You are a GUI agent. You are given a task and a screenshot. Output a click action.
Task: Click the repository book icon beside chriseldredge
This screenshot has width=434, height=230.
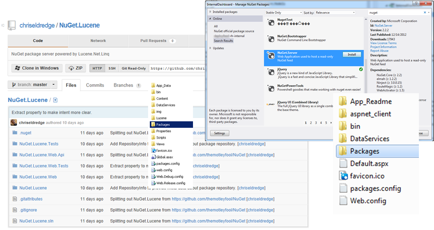(x=12, y=25)
